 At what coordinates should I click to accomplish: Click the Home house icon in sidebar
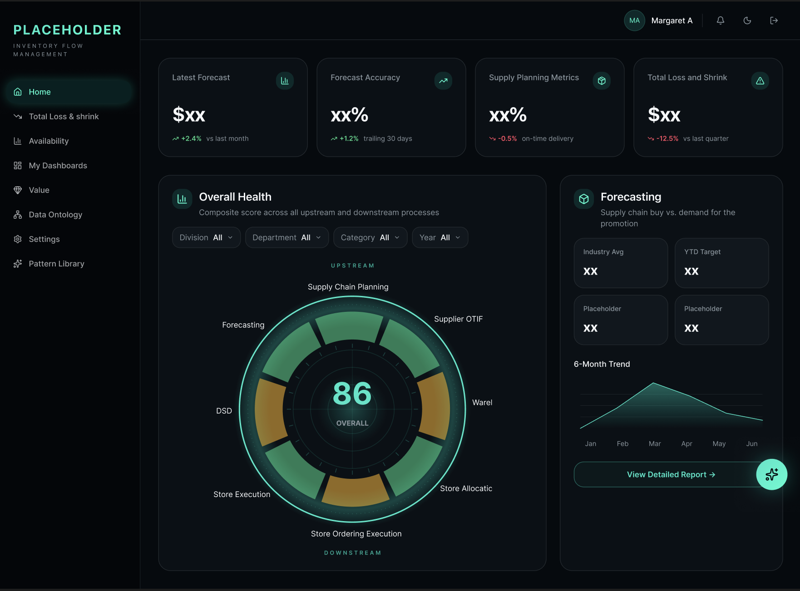coord(18,92)
